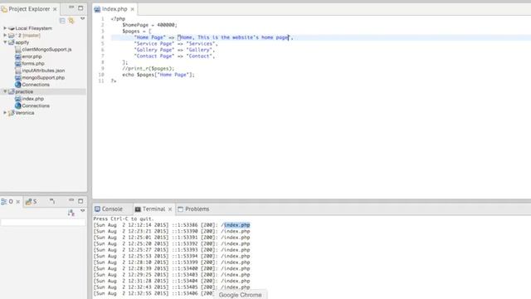Select the Project Explorer tab

29,9
